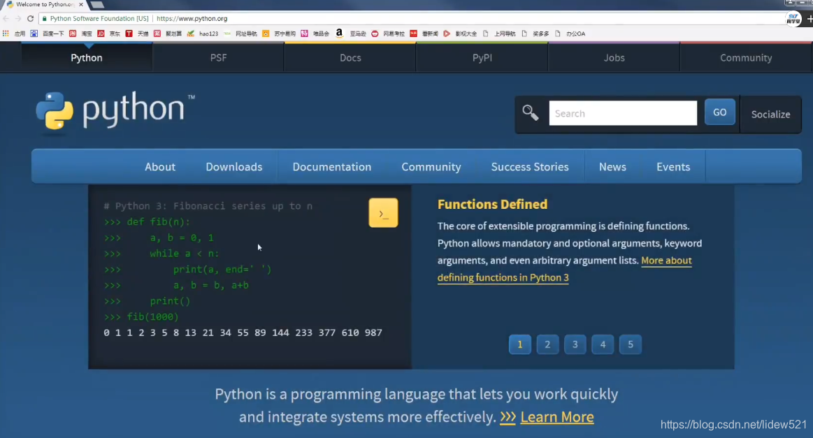Jump to carousel slide 5 indicator
The image size is (813, 438).
coord(630,344)
